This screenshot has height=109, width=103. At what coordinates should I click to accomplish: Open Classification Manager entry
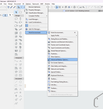coord(36,13)
